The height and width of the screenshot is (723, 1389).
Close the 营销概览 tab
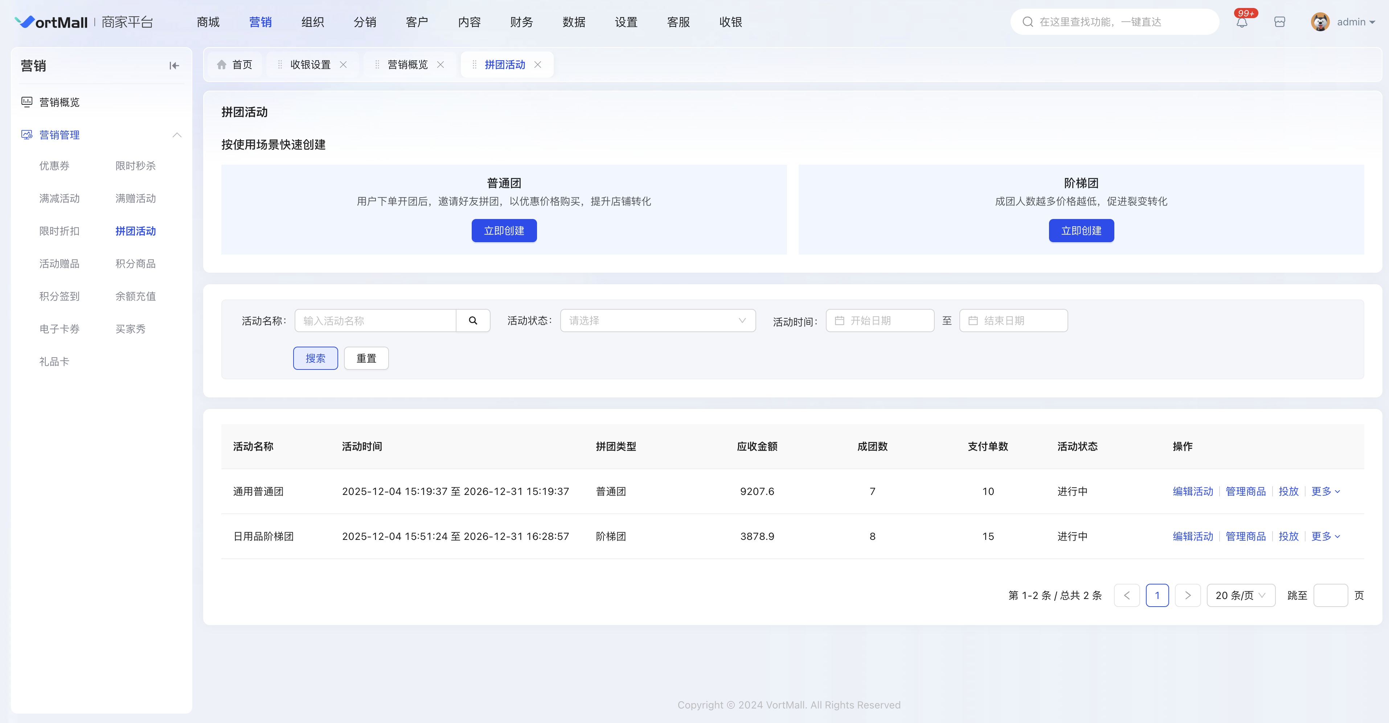pos(441,65)
